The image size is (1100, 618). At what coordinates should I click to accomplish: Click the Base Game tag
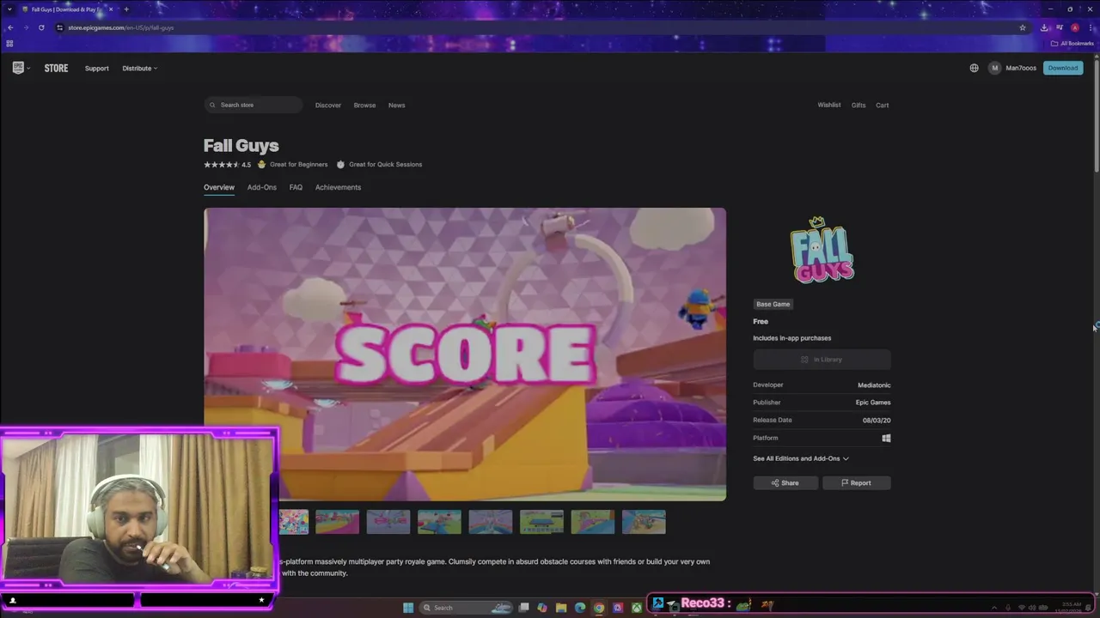773,304
